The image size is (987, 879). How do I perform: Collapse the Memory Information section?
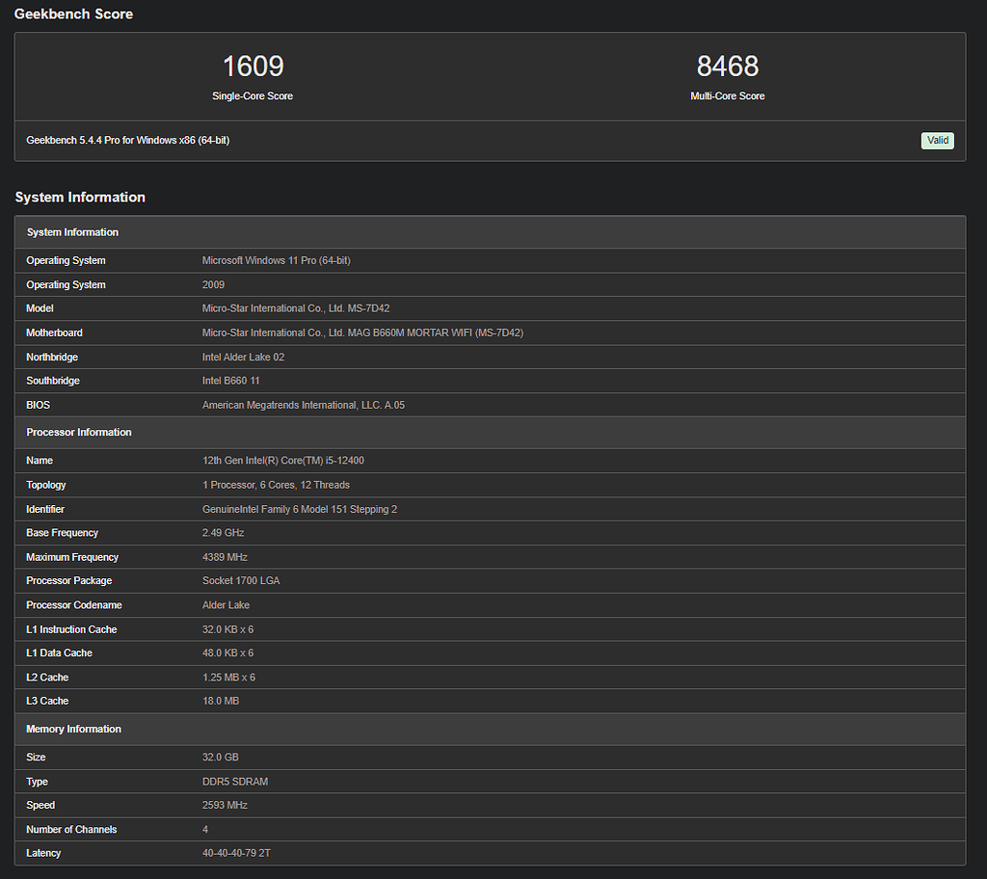[x=73, y=729]
